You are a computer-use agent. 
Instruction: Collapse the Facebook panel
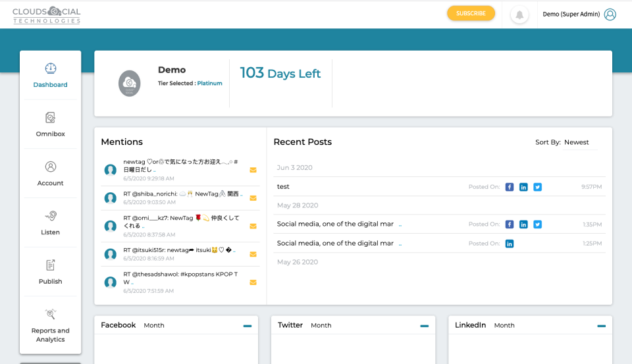coord(248,326)
